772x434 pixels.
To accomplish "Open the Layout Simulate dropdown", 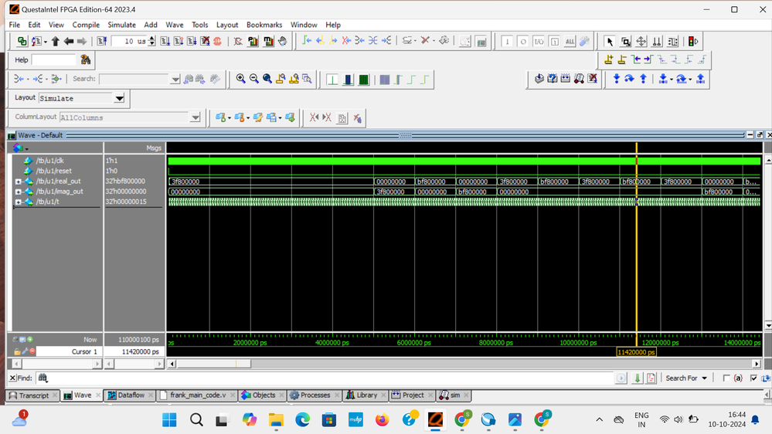I will click(x=119, y=99).
